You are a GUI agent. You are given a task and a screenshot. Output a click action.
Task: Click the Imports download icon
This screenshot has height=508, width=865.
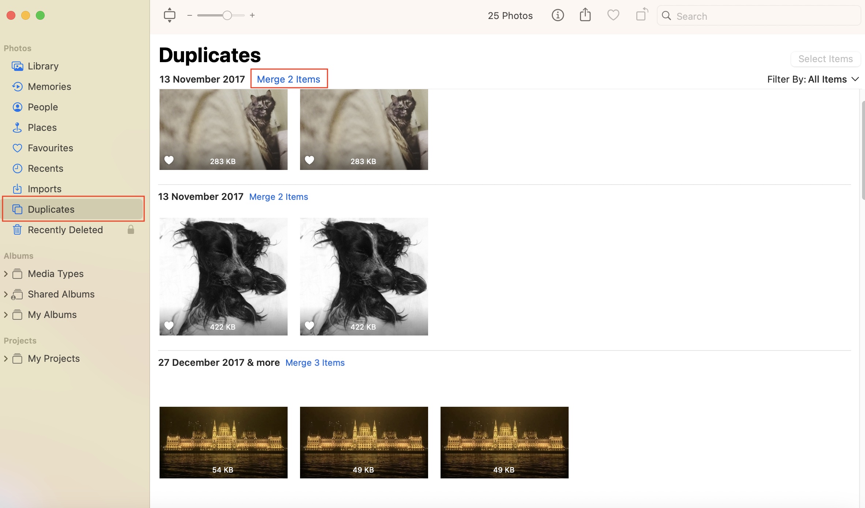pyautogui.click(x=17, y=189)
